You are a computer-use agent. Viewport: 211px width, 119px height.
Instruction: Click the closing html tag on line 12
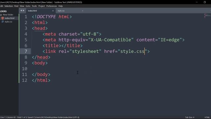pos(41,80)
